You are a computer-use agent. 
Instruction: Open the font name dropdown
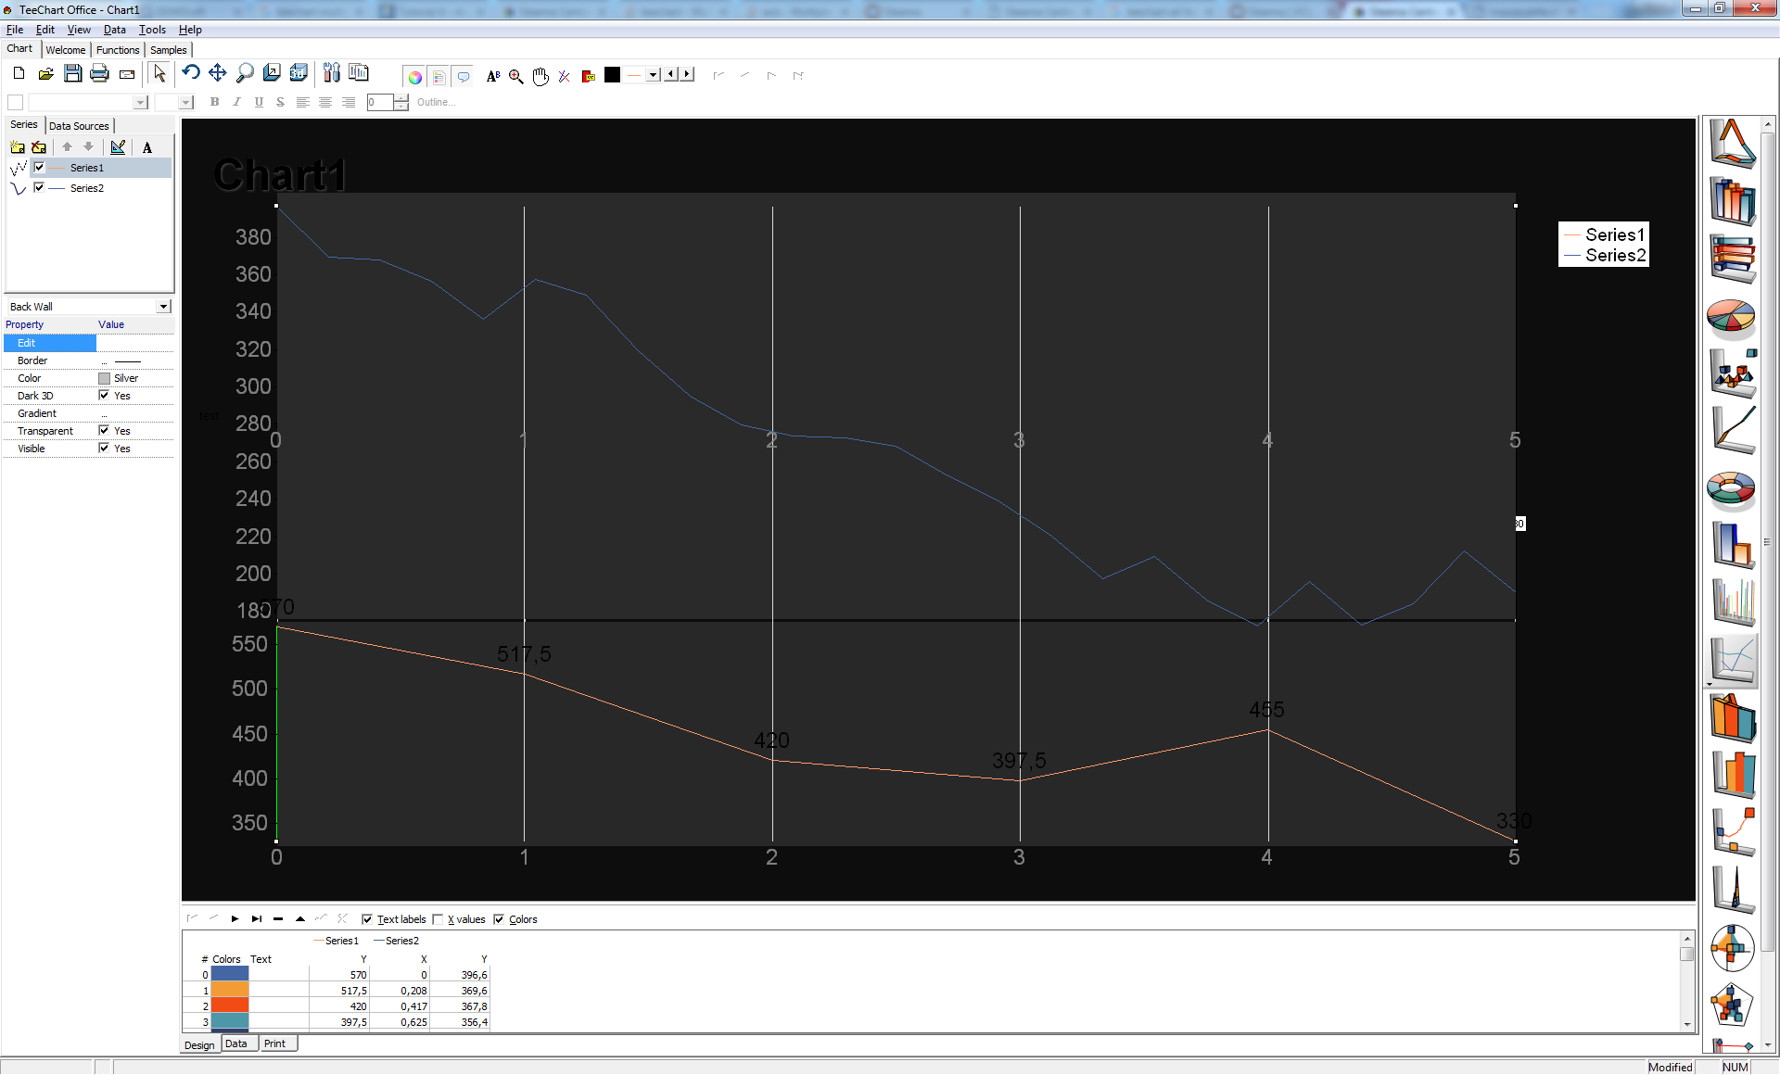[x=141, y=103]
